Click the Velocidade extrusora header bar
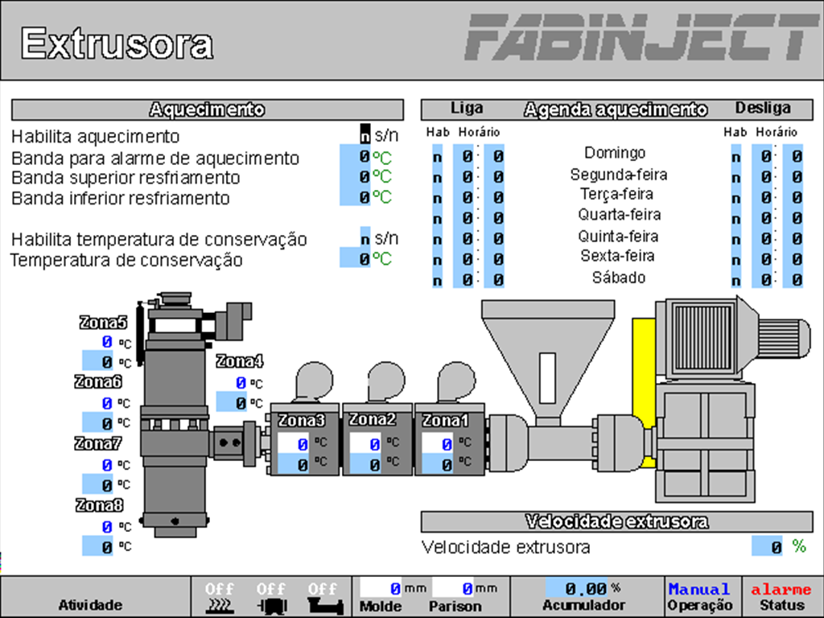 [x=616, y=521]
